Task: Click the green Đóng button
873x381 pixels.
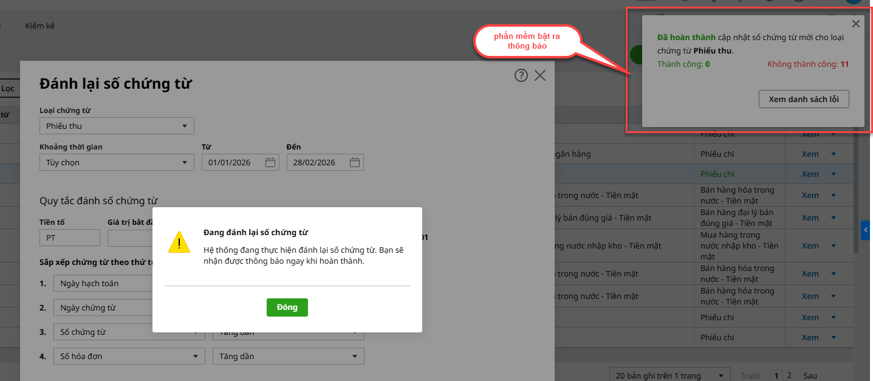Action: tap(287, 307)
